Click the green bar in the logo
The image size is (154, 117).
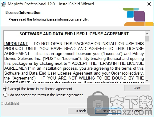(128, 9)
